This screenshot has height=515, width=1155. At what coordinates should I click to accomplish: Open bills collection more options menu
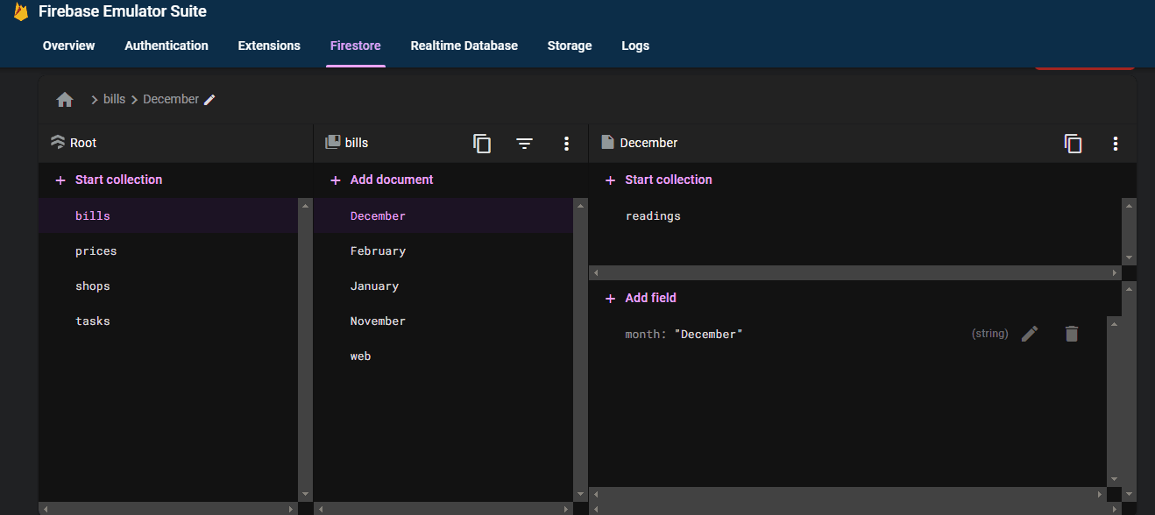click(x=566, y=144)
